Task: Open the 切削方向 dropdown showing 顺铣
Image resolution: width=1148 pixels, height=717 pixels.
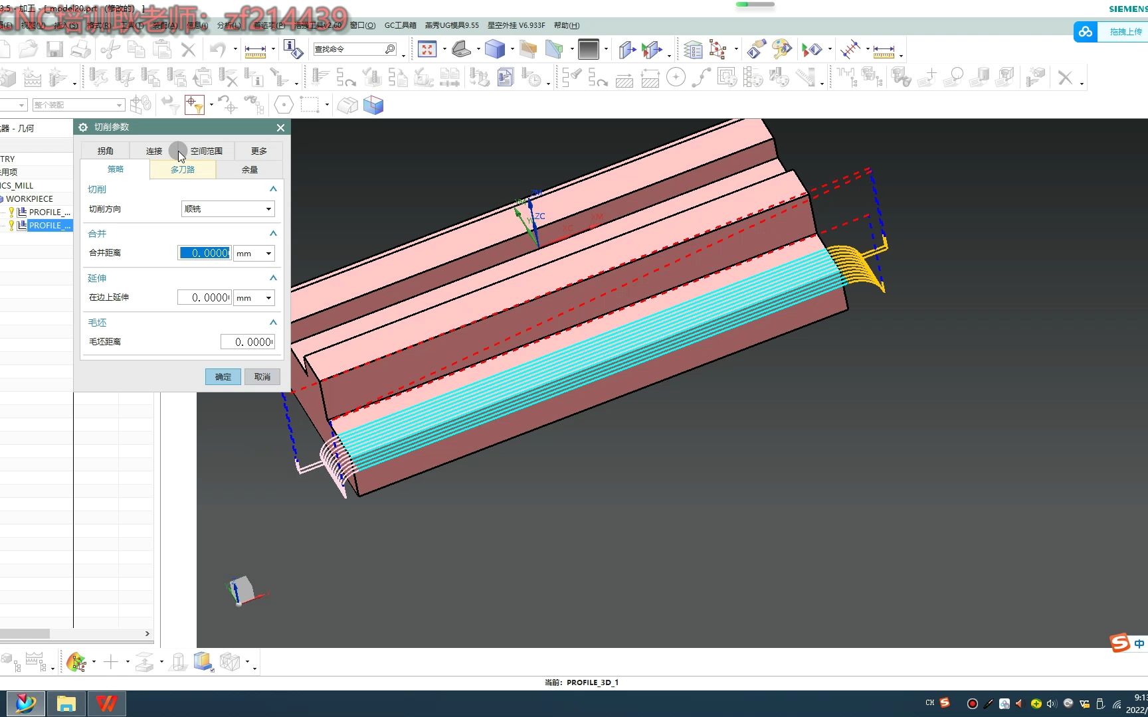Action: 227,208
